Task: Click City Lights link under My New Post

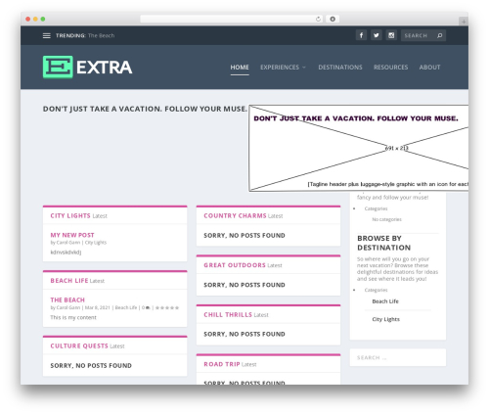Action: pos(96,243)
